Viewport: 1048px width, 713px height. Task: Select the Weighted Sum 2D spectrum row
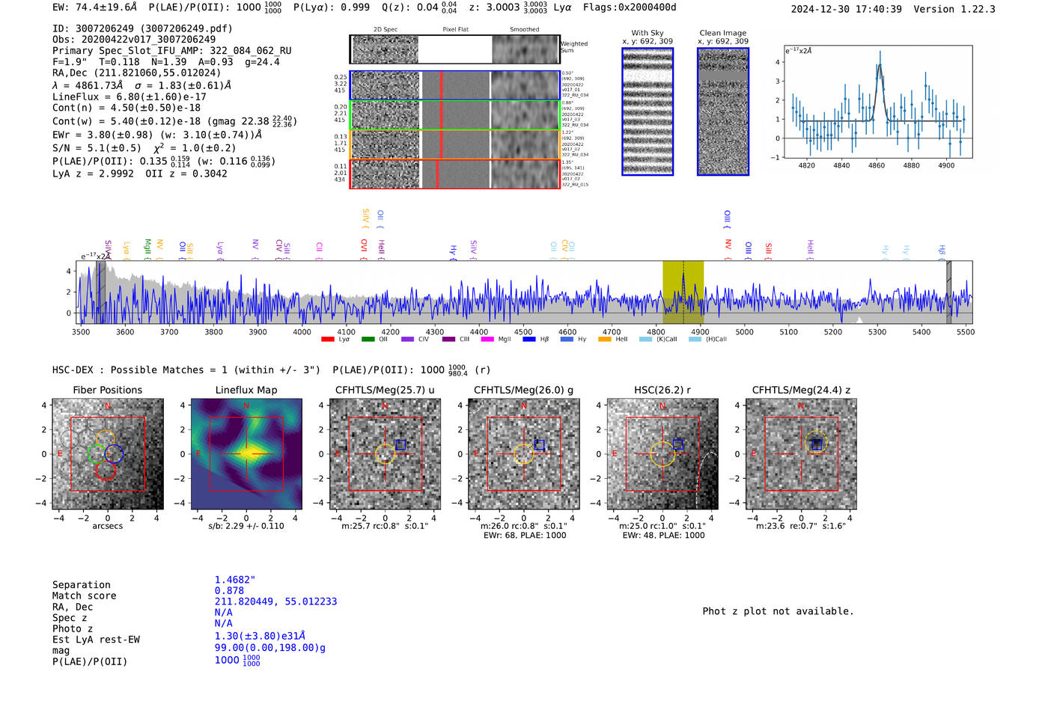(x=455, y=49)
